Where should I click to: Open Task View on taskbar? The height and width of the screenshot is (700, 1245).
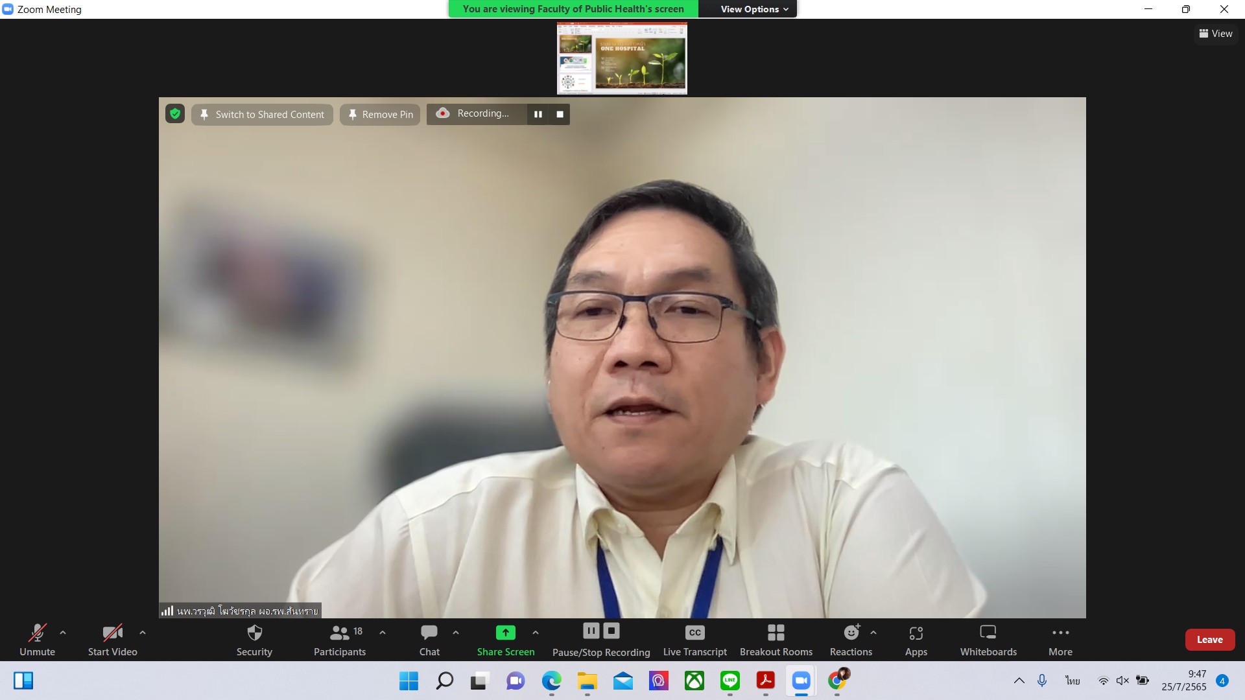click(479, 681)
